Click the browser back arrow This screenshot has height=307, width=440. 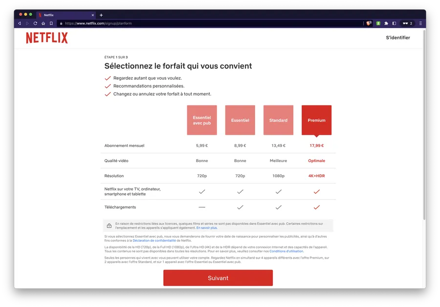point(20,23)
